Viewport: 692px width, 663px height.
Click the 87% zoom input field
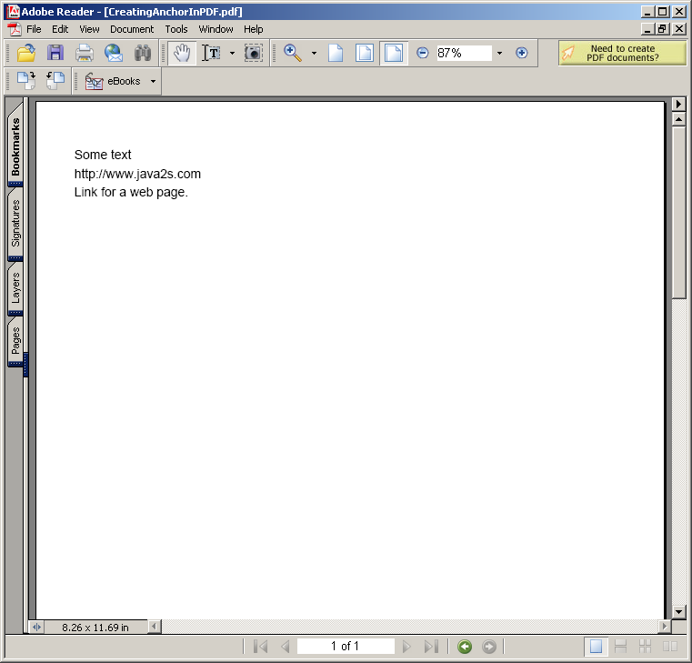tap(464, 53)
